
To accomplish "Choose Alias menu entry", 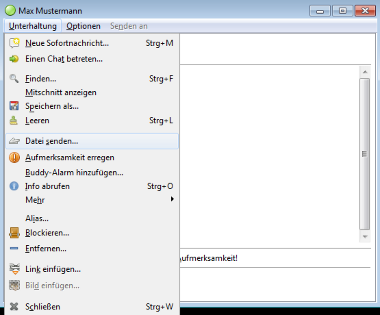I will pos(37,218).
